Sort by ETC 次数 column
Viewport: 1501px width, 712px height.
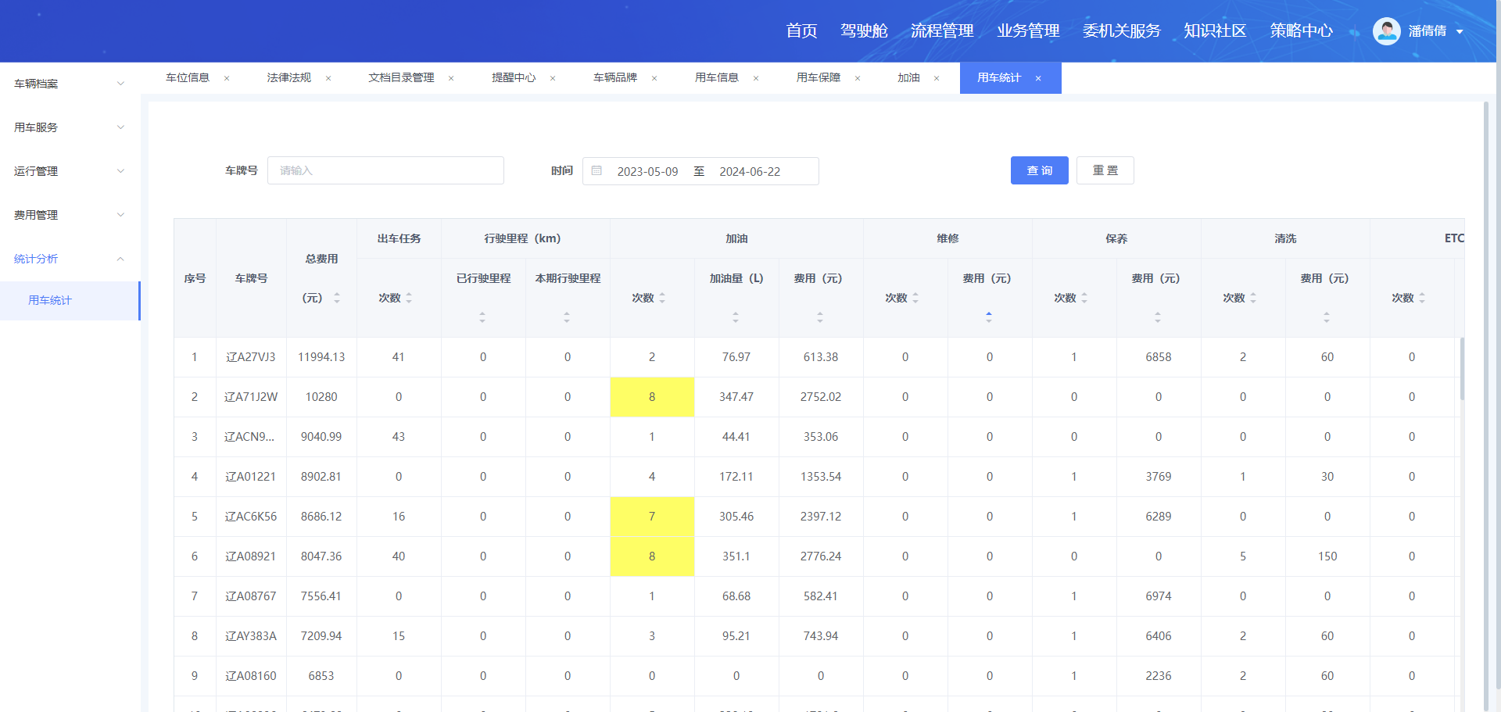[1422, 298]
